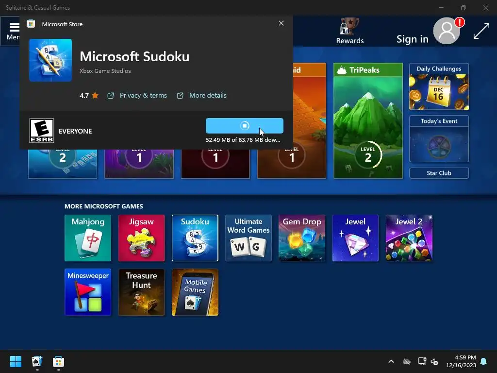497x373 pixels.
Task: Open the Spider level 1 purple card
Action: 139,164
